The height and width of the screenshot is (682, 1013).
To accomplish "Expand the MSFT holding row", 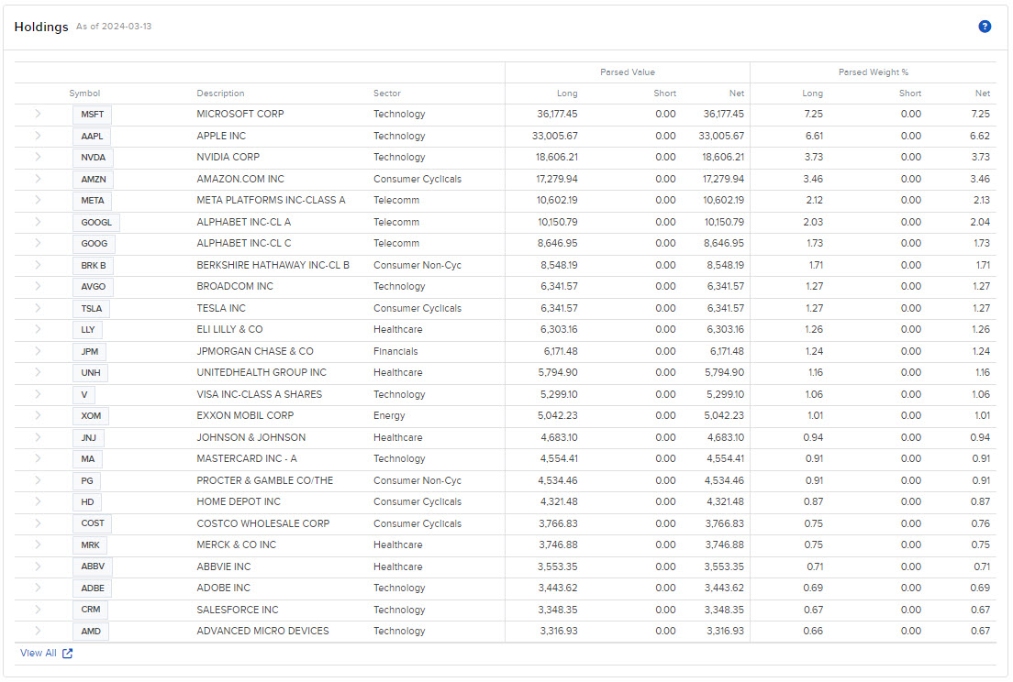I will pos(38,115).
